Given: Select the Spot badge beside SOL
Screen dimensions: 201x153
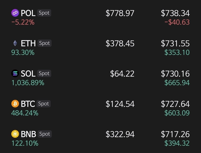Looking at the screenshot, I should point(44,73).
